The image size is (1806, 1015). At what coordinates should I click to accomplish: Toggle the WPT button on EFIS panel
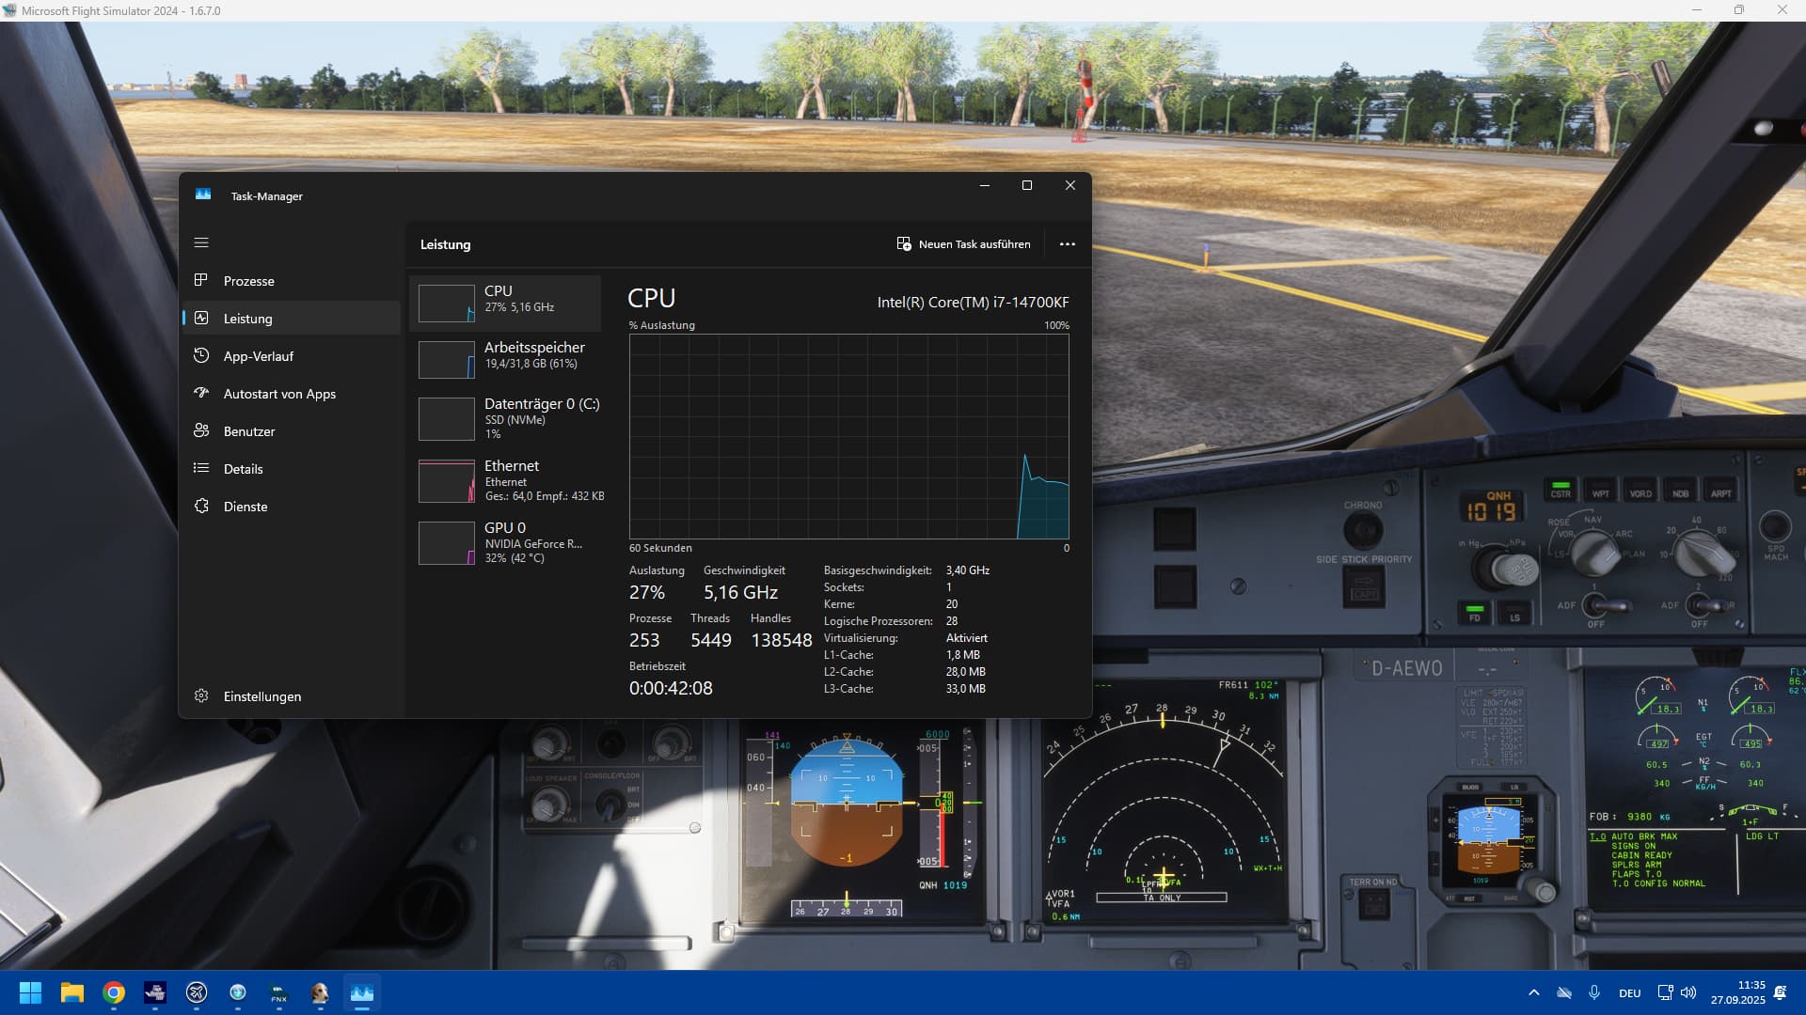1600,491
